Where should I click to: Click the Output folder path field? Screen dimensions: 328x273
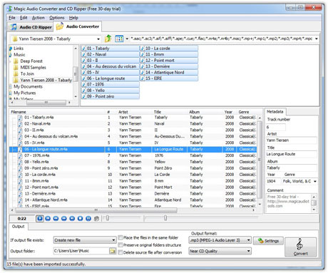point(81,251)
